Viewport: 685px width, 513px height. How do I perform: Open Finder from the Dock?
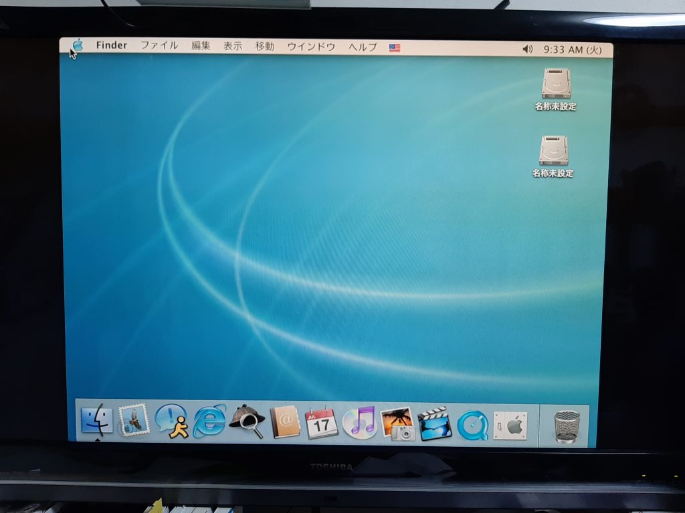(x=96, y=421)
